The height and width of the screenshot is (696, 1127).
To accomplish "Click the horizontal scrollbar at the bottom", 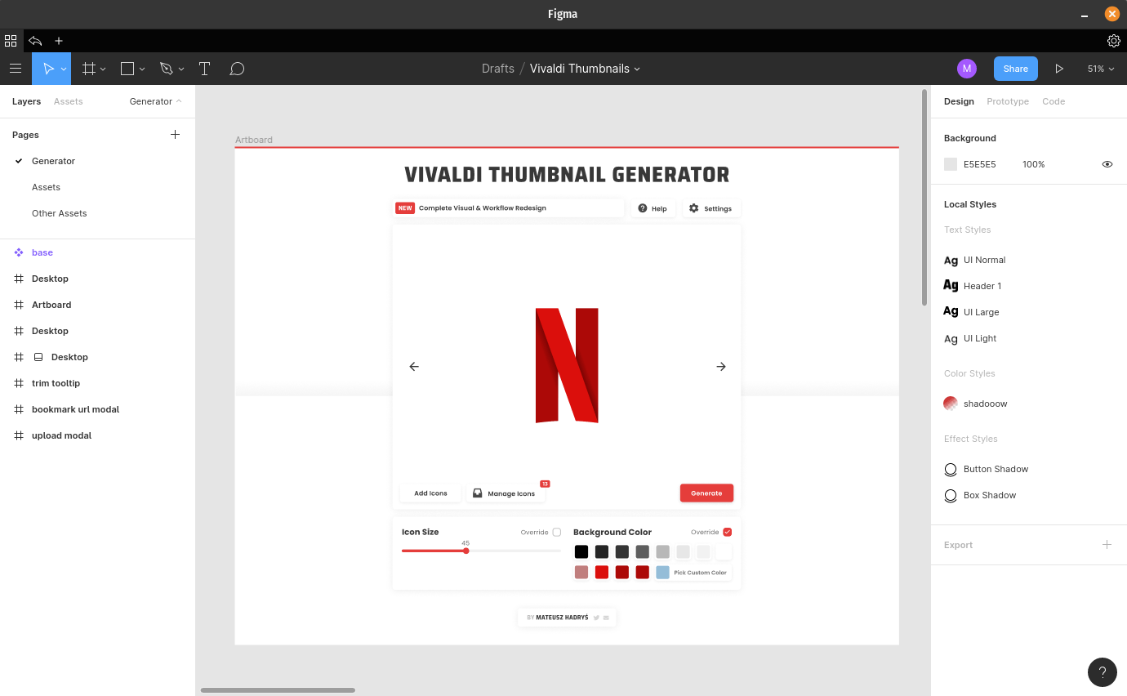I will (x=278, y=689).
